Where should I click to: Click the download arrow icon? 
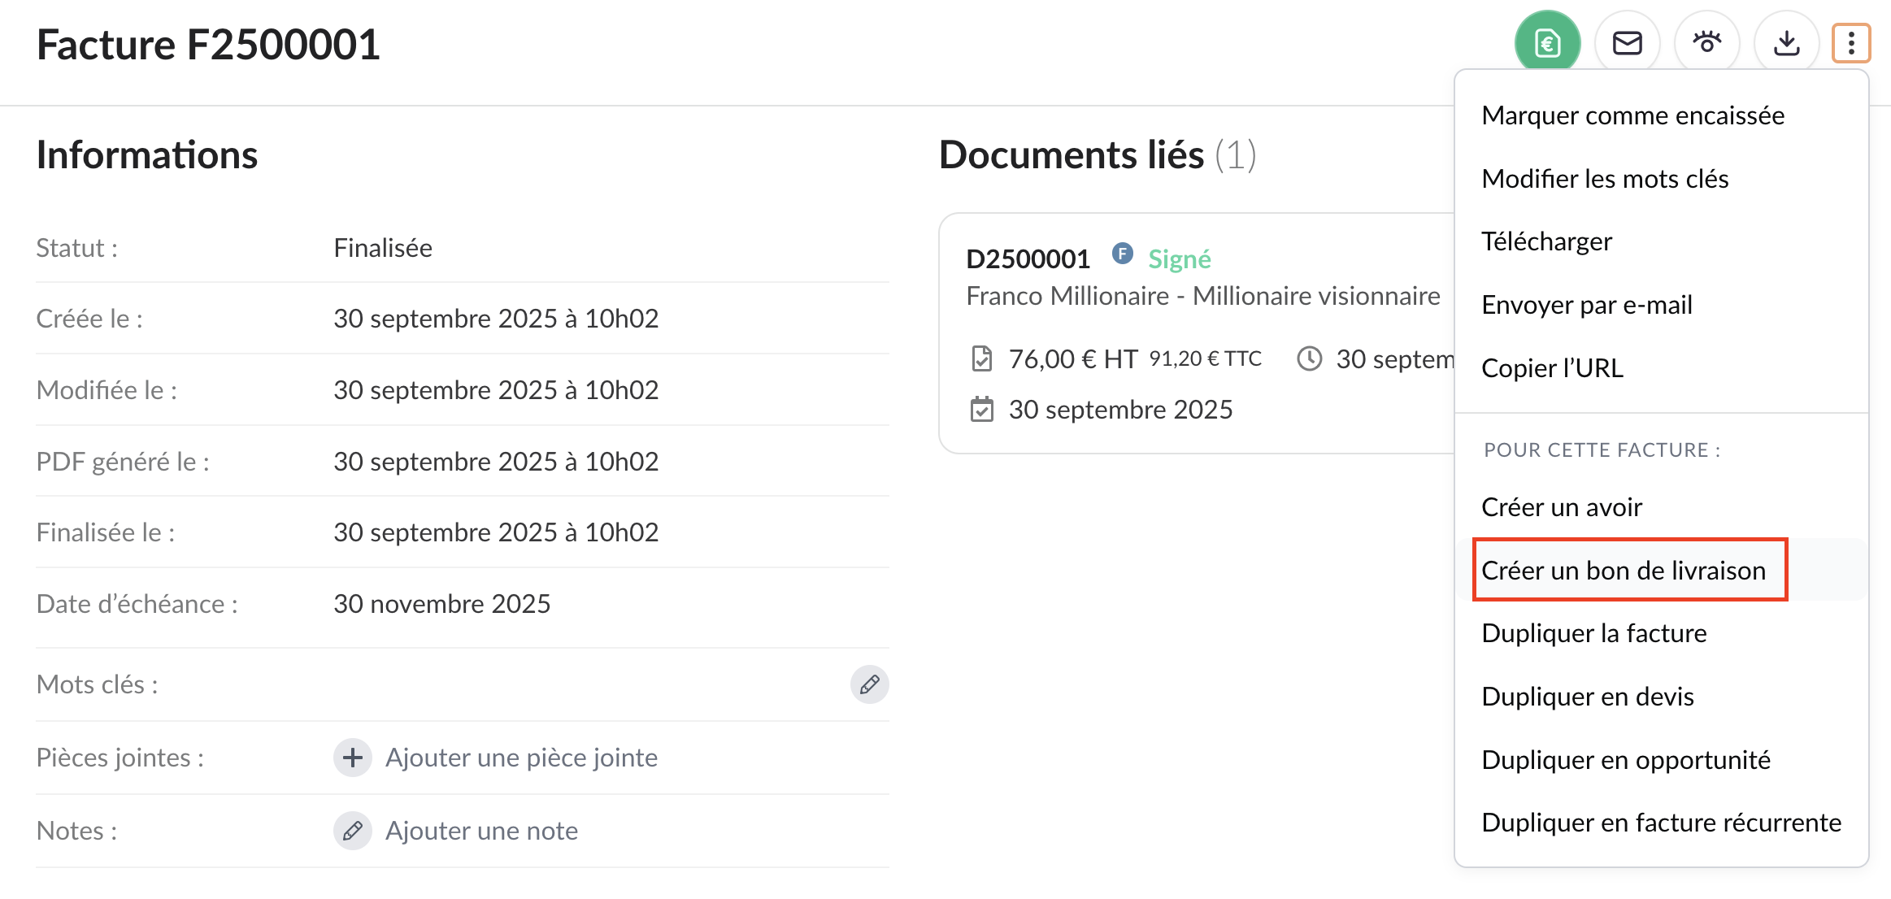click(1786, 43)
